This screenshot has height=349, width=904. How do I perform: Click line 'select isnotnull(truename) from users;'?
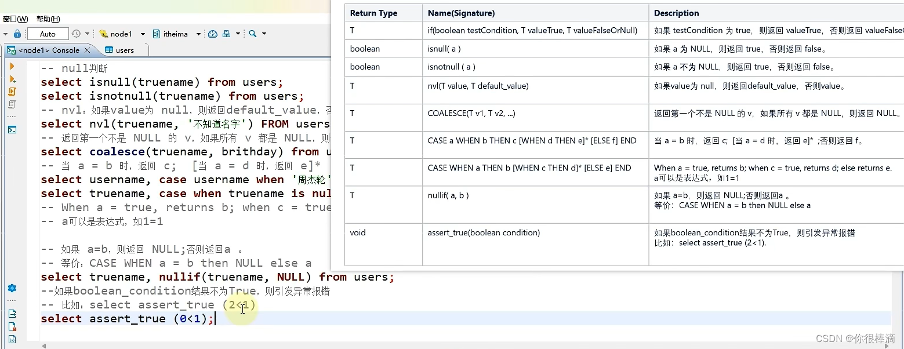click(x=172, y=96)
